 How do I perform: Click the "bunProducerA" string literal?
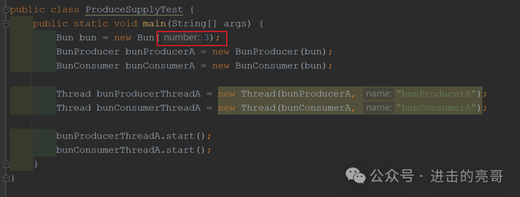point(438,94)
